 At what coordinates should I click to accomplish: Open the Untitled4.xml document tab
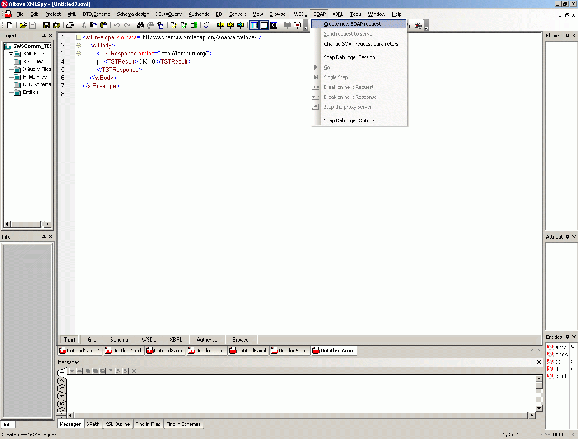point(207,351)
